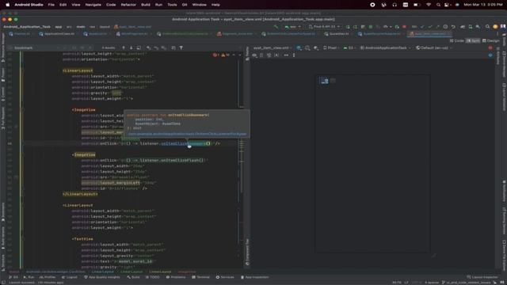Image resolution: width=507 pixels, height=285 pixels.
Task: Click the battery status icon
Action: click(417, 5)
